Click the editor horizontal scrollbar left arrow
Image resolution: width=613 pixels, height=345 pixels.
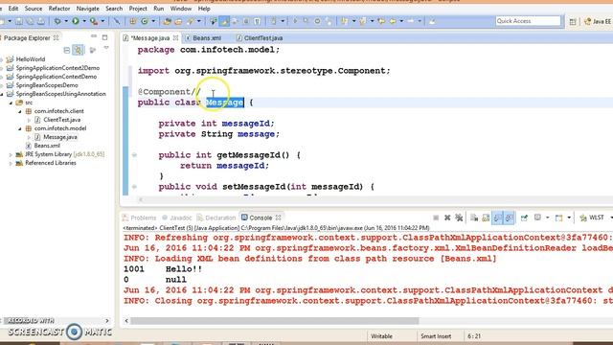(141, 199)
